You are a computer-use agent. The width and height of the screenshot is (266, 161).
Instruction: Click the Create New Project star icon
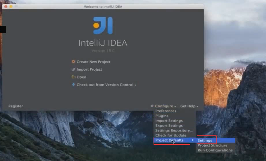click(x=73, y=62)
